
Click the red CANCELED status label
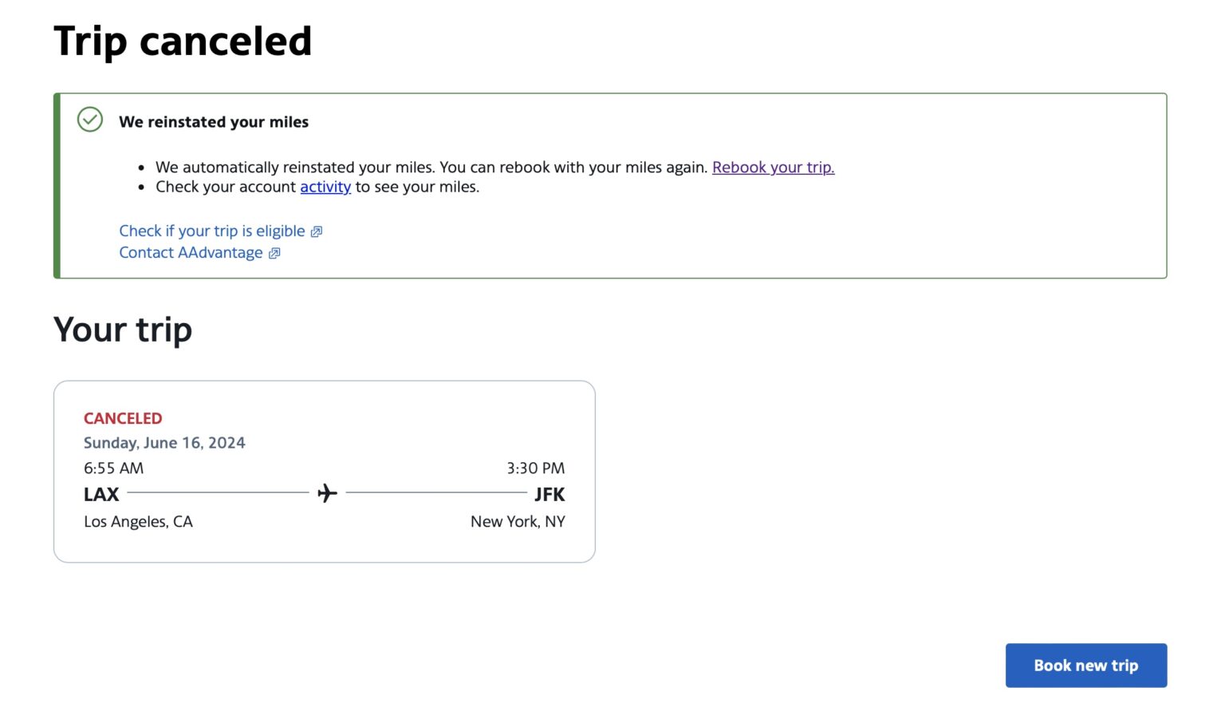(x=123, y=417)
